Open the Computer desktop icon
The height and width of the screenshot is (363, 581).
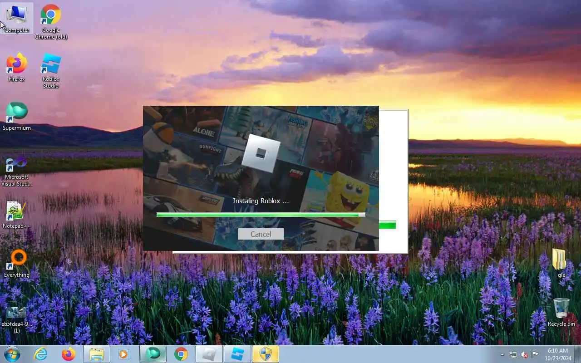[x=17, y=18]
